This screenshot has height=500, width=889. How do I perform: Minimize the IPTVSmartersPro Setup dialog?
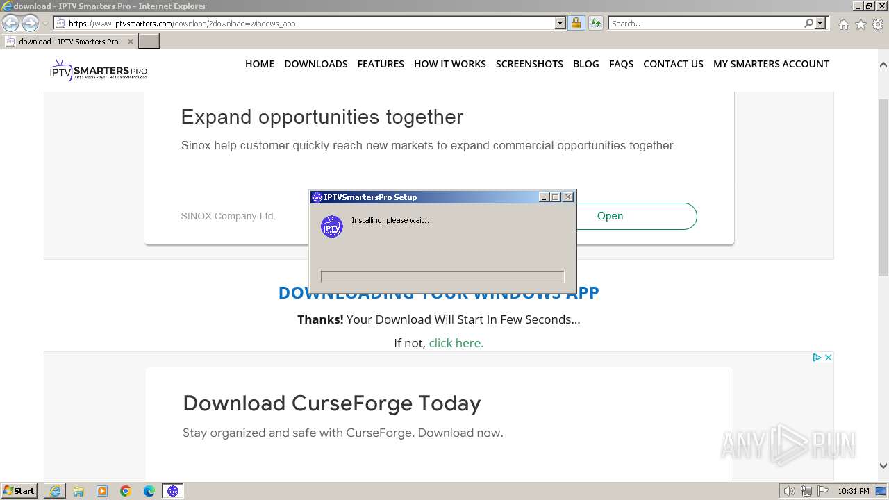[544, 197]
